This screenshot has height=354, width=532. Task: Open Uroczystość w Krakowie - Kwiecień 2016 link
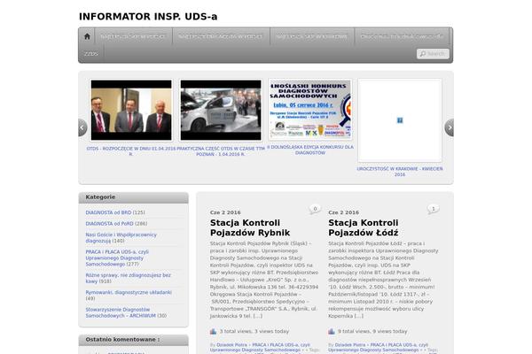pyautogui.click(x=400, y=172)
